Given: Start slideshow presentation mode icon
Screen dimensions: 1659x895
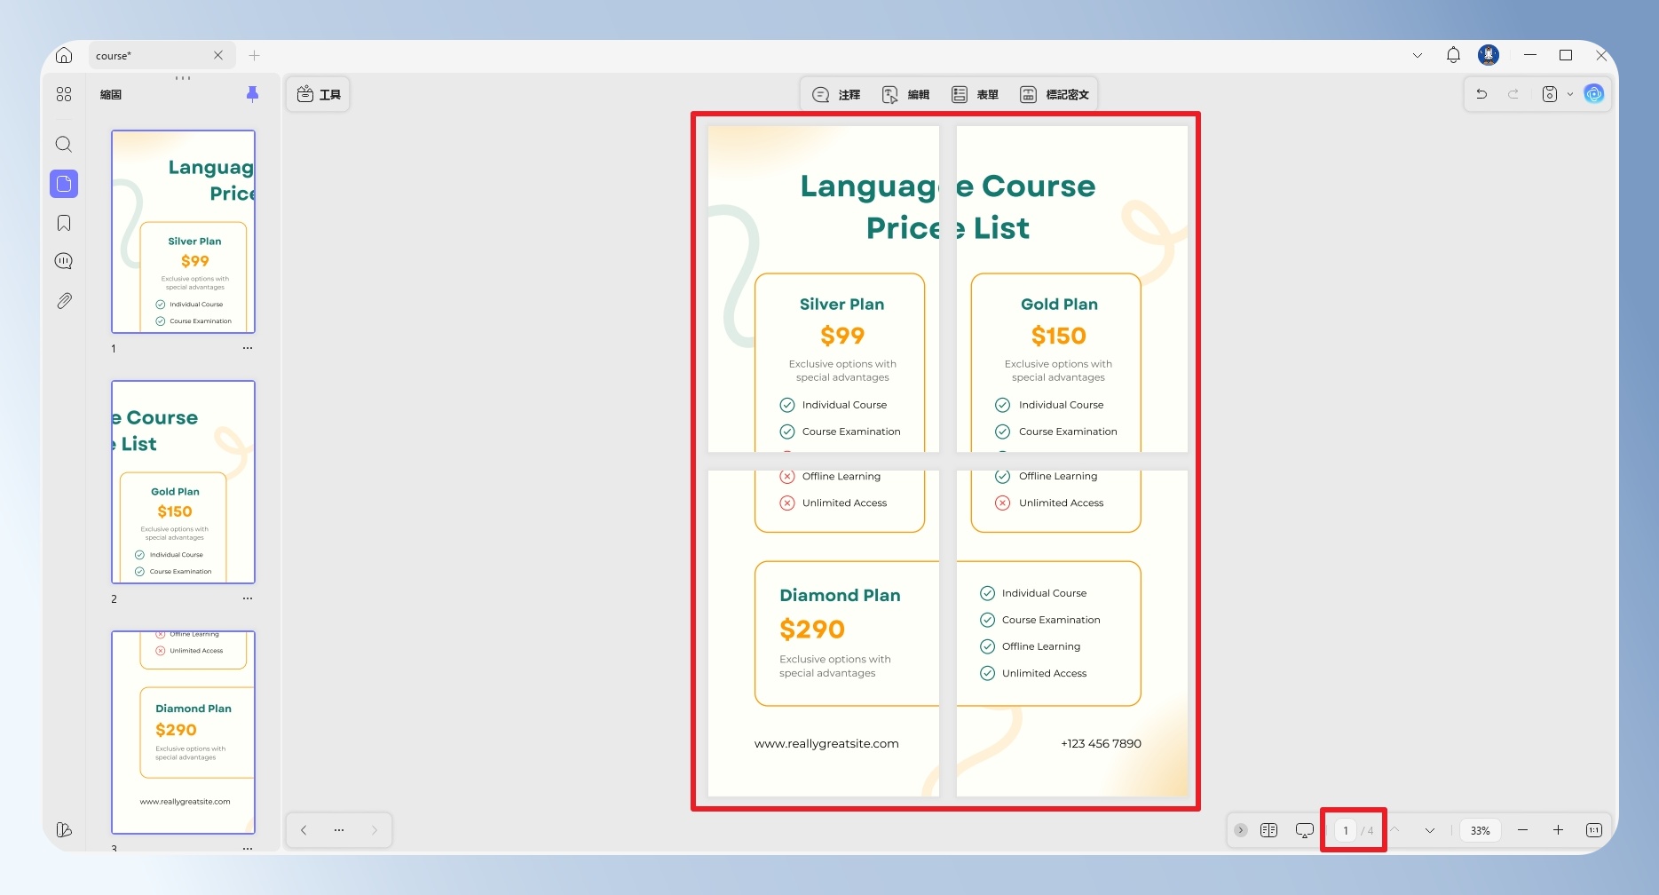Looking at the screenshot, I should pyautogui.click(x=1304, y=830).
